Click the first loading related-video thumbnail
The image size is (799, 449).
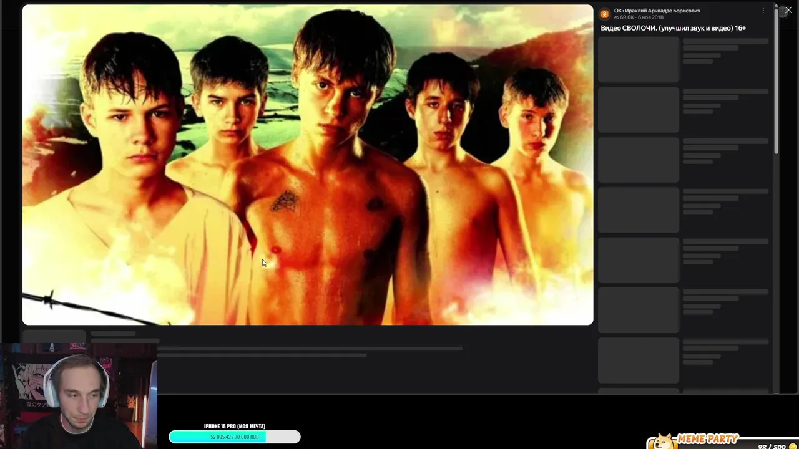click(638, 60)
